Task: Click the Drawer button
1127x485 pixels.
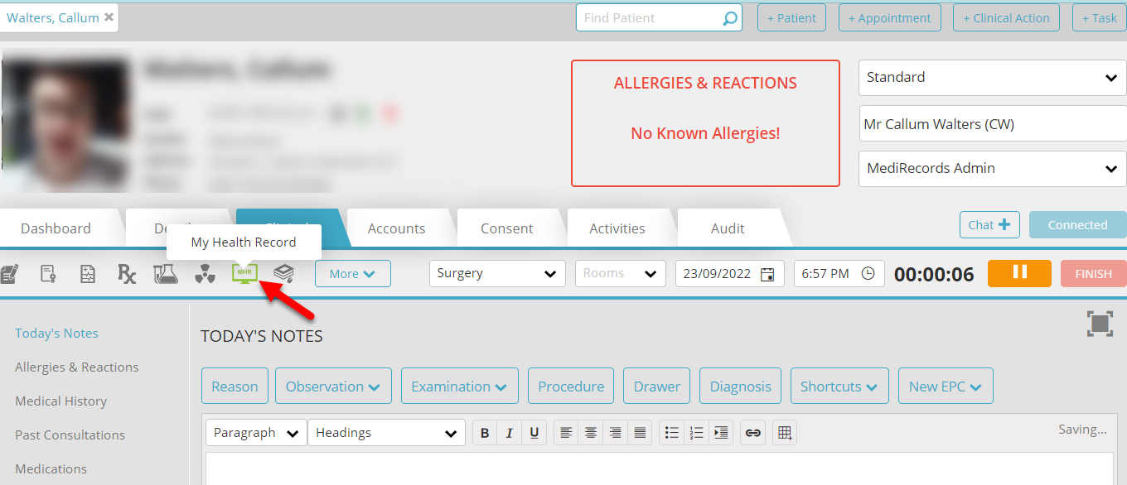Action: point(657,386)
